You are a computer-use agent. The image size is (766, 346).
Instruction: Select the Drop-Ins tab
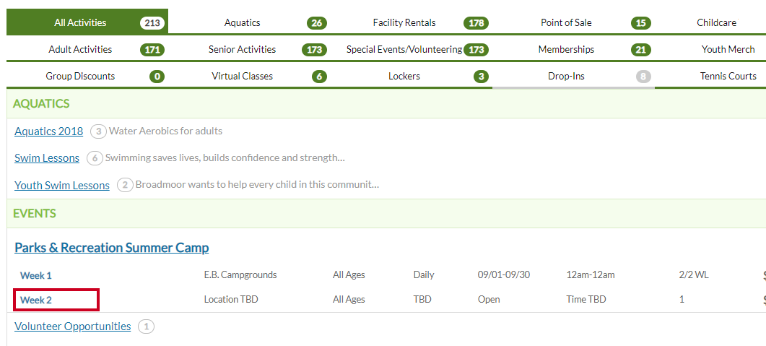(573, 77)
